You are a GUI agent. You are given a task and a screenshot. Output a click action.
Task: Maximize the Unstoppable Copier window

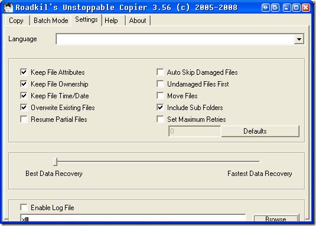coord(297,8)
